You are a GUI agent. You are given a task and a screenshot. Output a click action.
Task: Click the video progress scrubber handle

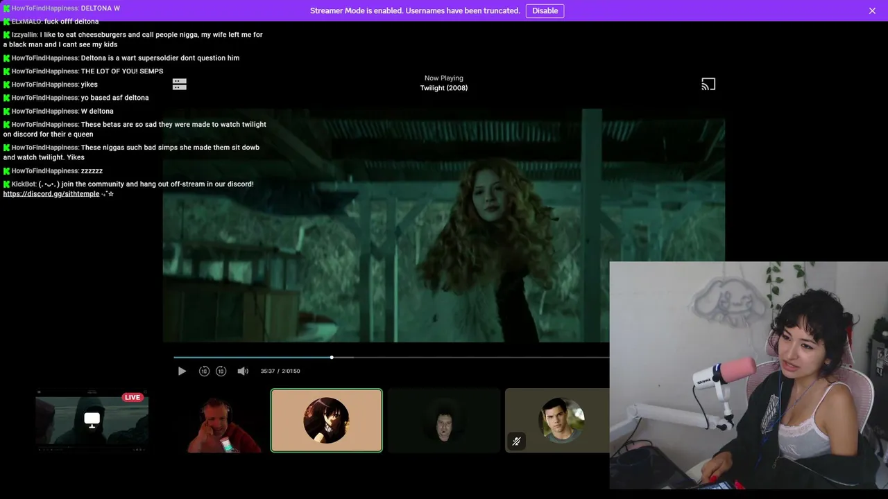pyautogui.click(x=332, y=358)
